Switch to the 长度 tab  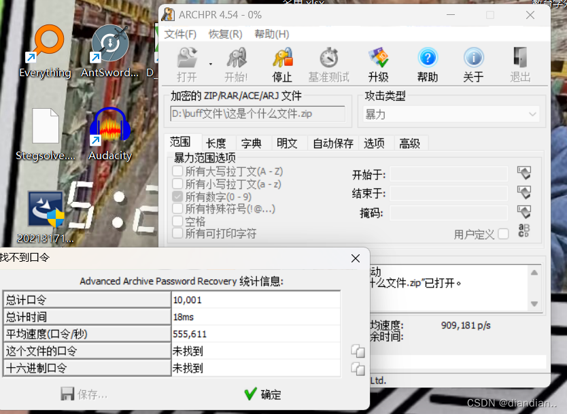(216, 143)
